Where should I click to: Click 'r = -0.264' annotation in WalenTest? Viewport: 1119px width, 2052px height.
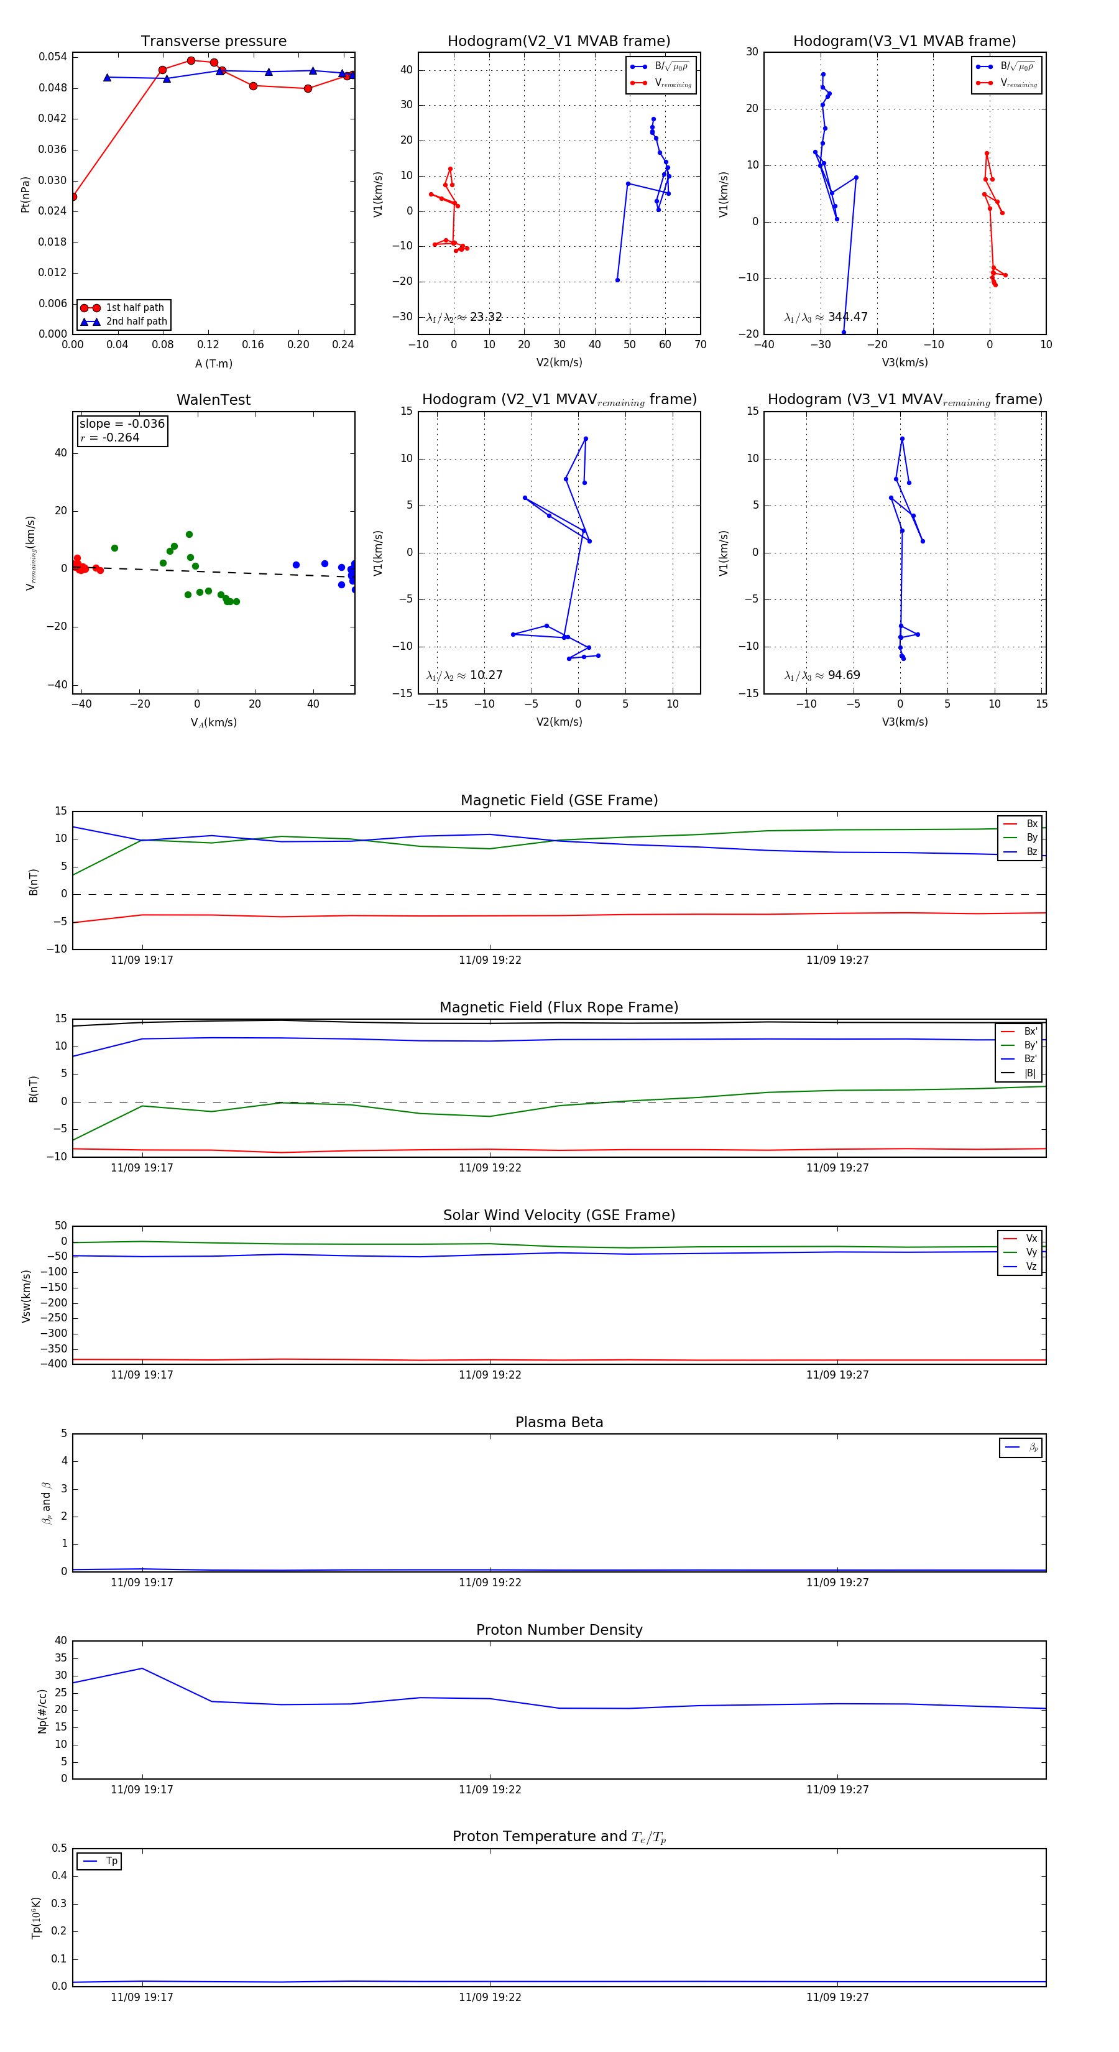pyautogui.click(x=110, y=437)
